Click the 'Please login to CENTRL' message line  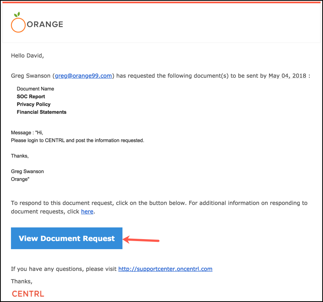tap(77, 140)
